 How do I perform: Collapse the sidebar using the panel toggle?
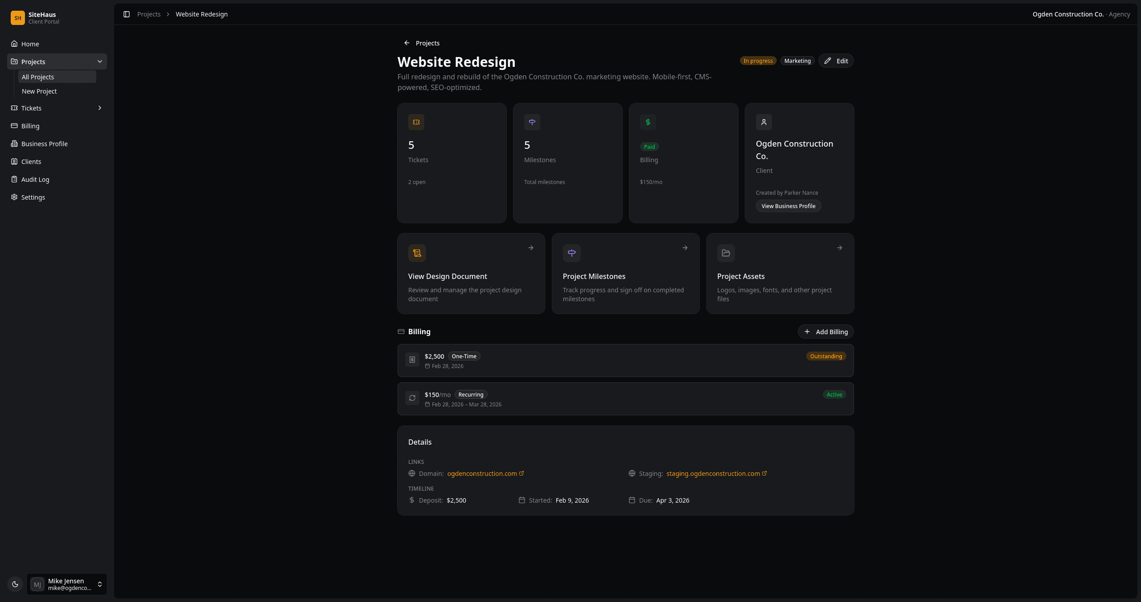[127, 14]
